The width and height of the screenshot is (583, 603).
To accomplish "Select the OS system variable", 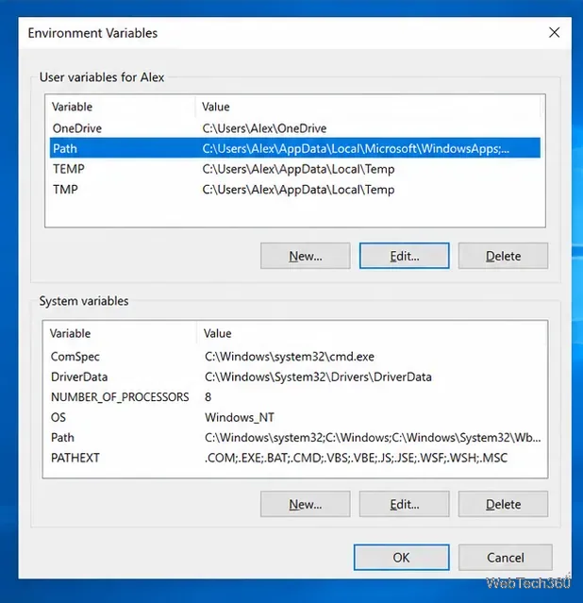I will (295, 417).
